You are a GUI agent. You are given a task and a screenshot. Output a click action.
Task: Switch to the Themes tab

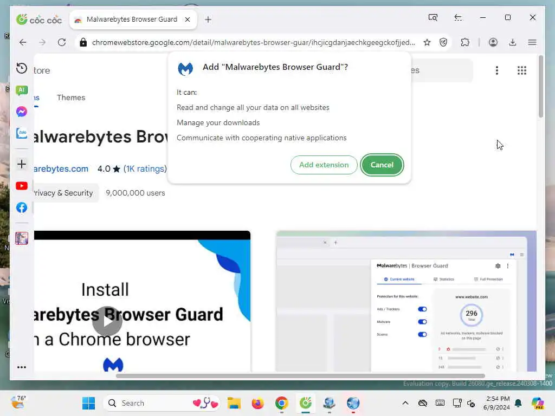tap(71, 97)
